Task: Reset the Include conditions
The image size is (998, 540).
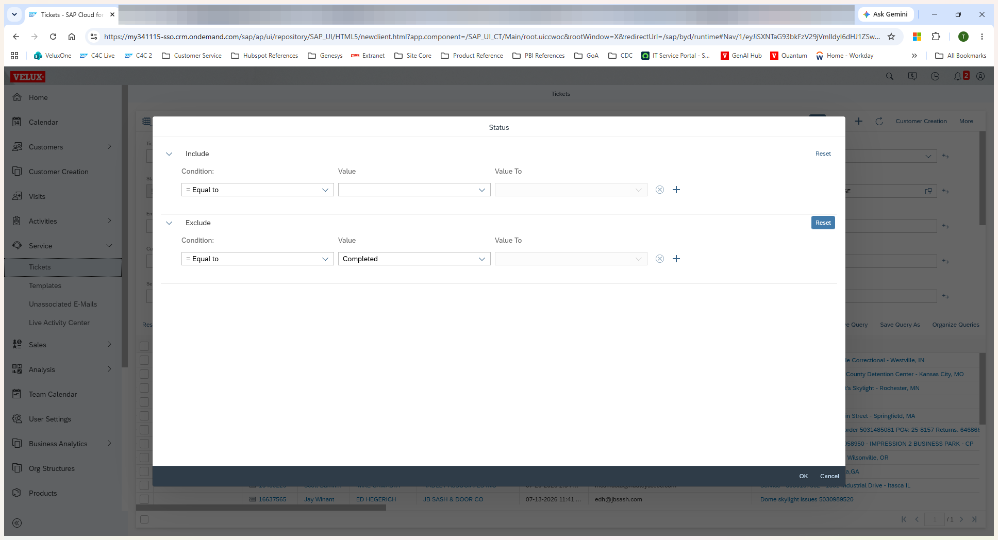Action: 823,154
